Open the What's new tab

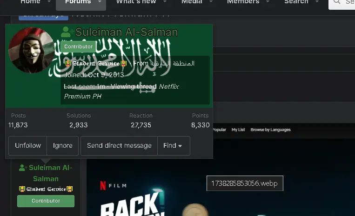pyautogui.click(x=136, y=2)
